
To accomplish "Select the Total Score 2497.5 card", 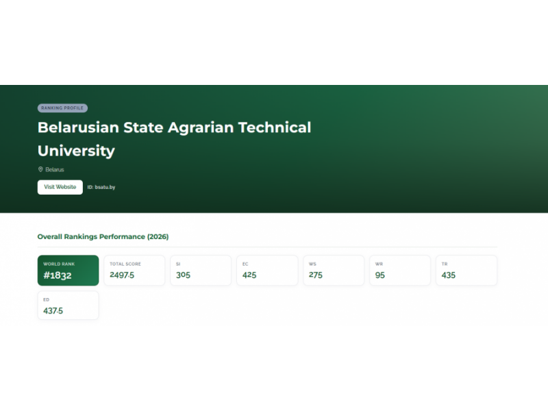I will [134, 270].
